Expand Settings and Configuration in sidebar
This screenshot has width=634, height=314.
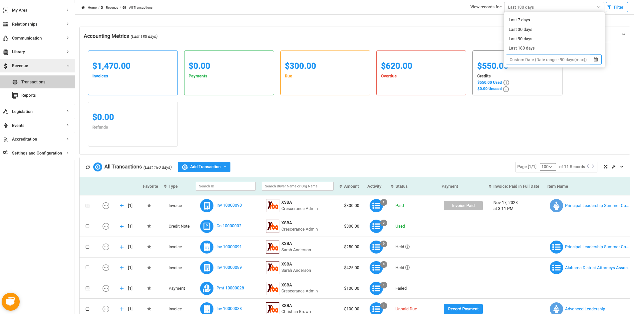click(x=37, y=153)
